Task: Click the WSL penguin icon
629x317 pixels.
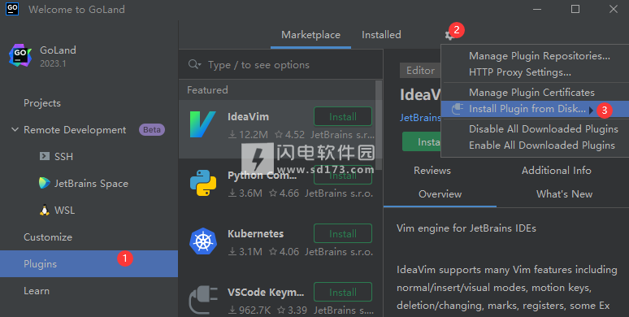Action: tap(44, 210)
